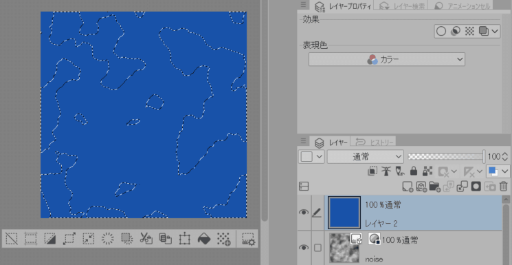Click the Clear (delete) icon in the launcher

pyautogui.click(x=107, y=238)
